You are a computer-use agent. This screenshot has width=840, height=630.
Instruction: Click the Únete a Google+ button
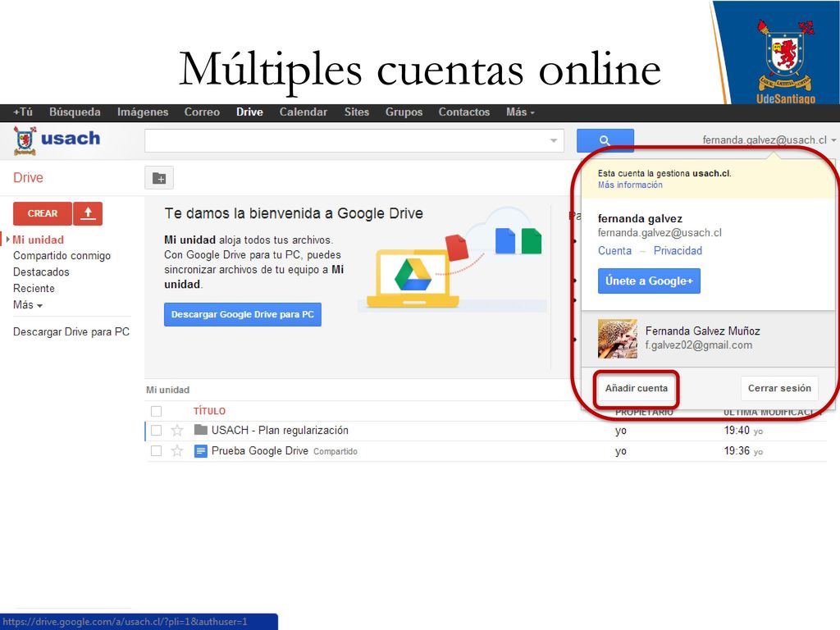[649, 281]
